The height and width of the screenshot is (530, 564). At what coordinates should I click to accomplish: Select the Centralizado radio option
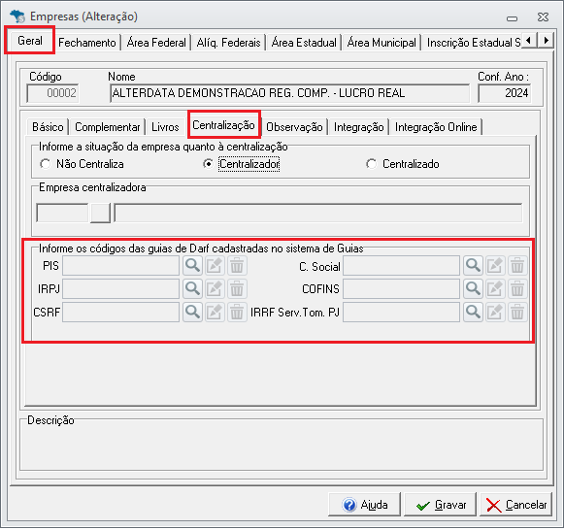tap(371, 164)
